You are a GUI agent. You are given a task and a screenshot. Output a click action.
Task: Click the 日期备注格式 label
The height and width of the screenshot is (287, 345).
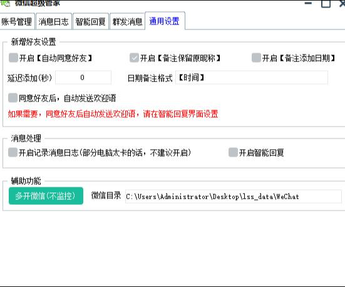pos(150,78)
